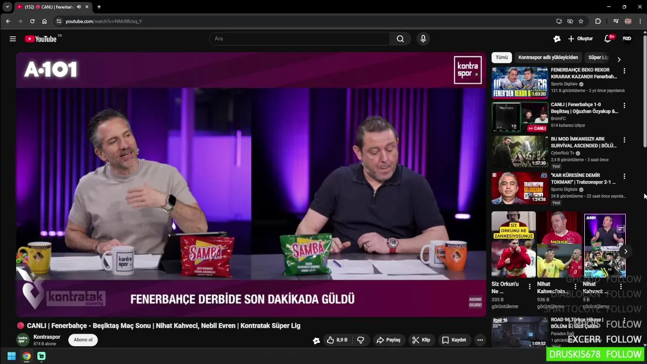
Task: Click the Abone ol subscribe button
Action: 83,340
